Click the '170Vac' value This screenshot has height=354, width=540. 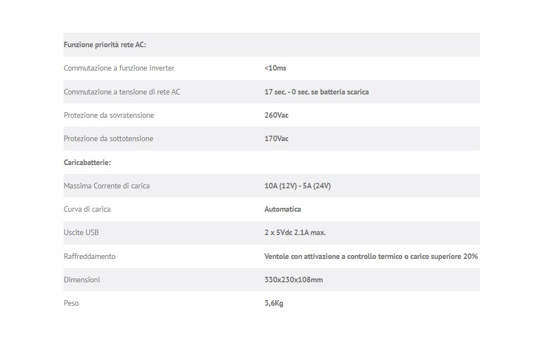[276, 138]
